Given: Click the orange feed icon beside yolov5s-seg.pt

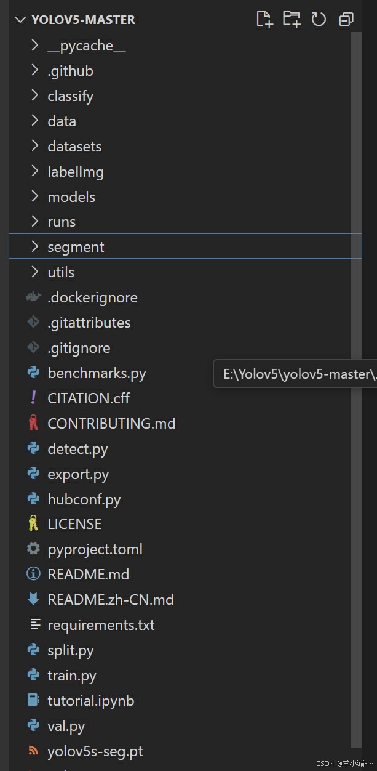Looking at the screenshot, I should (x=33, y=751).
